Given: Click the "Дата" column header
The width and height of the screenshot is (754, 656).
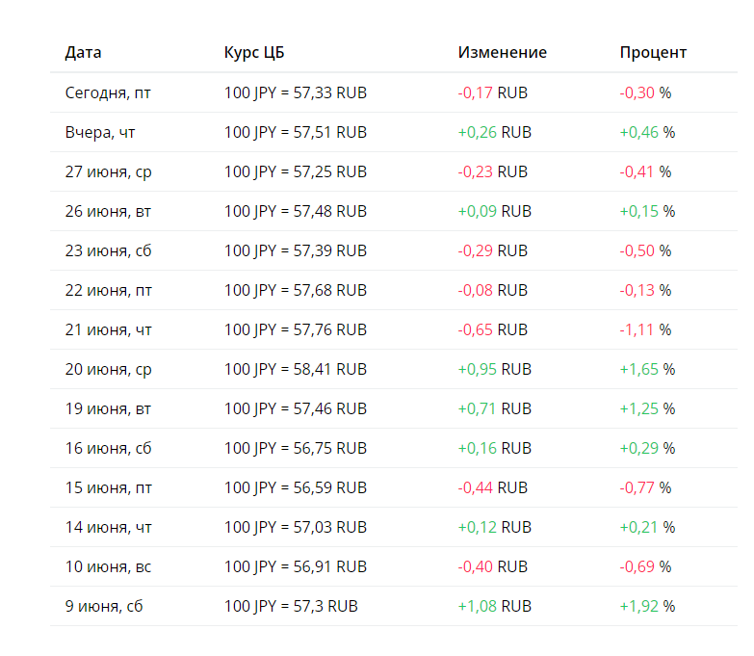Looking at the screenshot, I should point(83,53).
